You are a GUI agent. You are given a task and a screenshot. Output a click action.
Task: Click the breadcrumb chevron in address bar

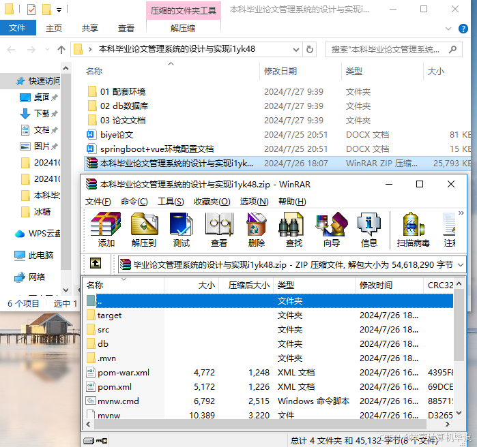[90, 50]
